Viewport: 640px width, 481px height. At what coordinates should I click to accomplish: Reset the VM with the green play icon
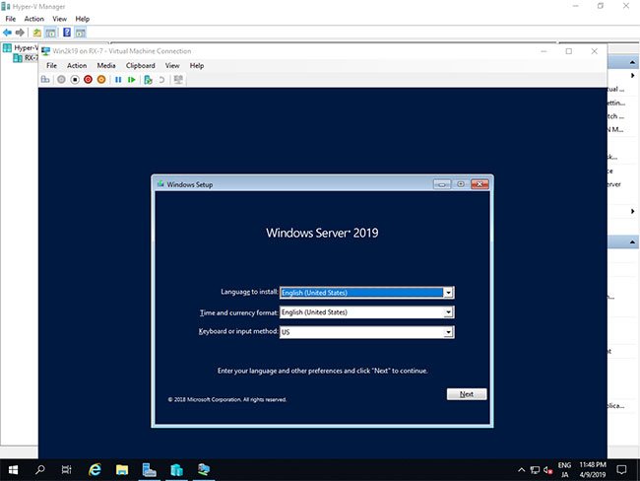(131, 80)
